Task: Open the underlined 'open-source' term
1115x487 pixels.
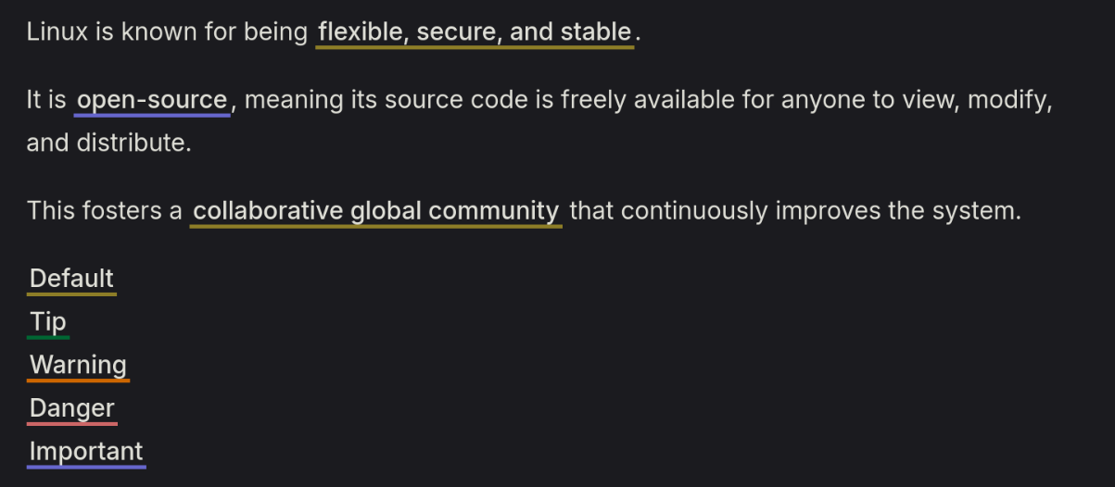Action: pos(152,100)
